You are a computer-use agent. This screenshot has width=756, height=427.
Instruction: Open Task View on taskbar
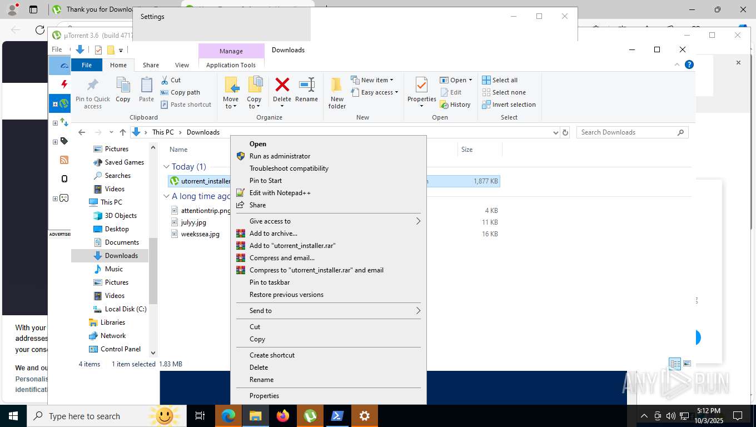point(200,416)
